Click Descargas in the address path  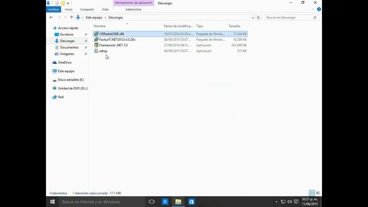point(116,18)
